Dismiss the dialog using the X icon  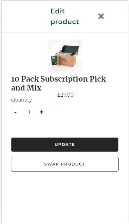point(101,16)
